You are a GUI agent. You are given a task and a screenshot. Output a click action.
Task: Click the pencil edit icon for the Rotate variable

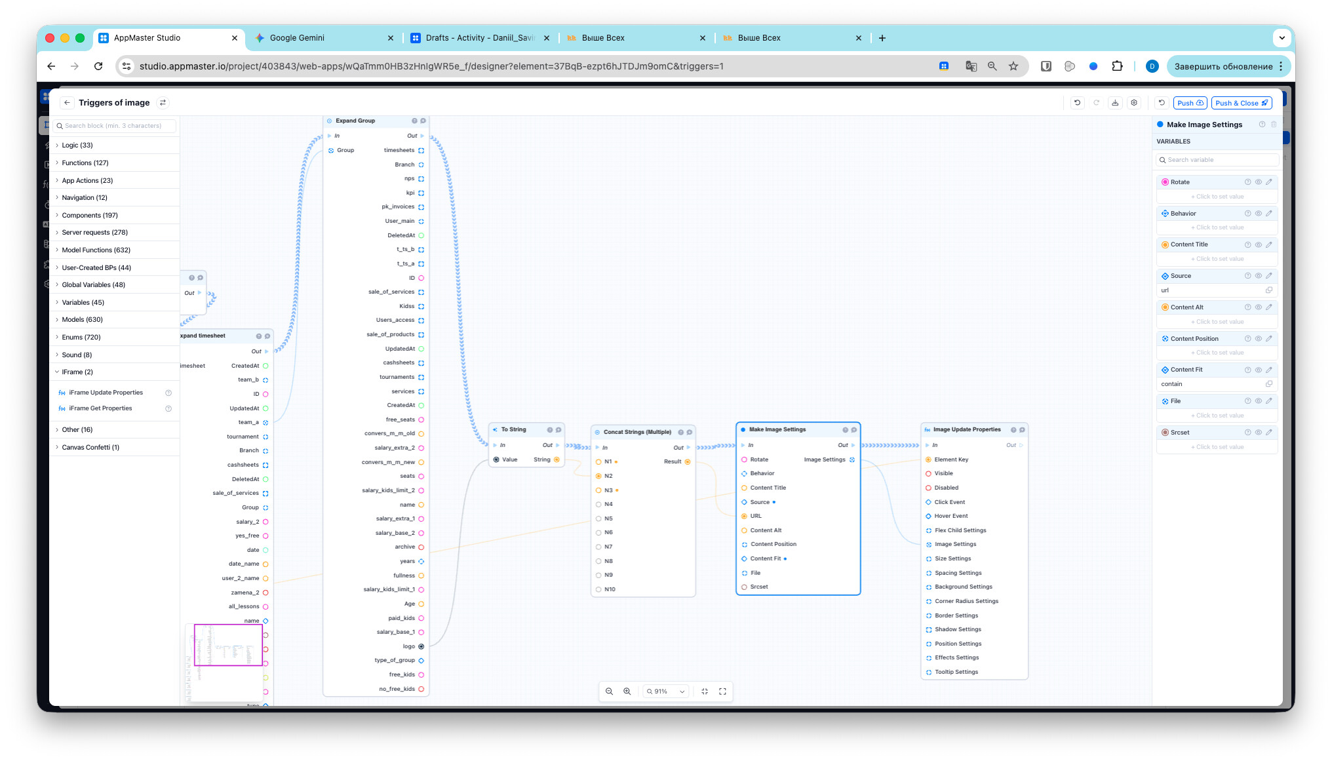click(x=1269, y=182)
